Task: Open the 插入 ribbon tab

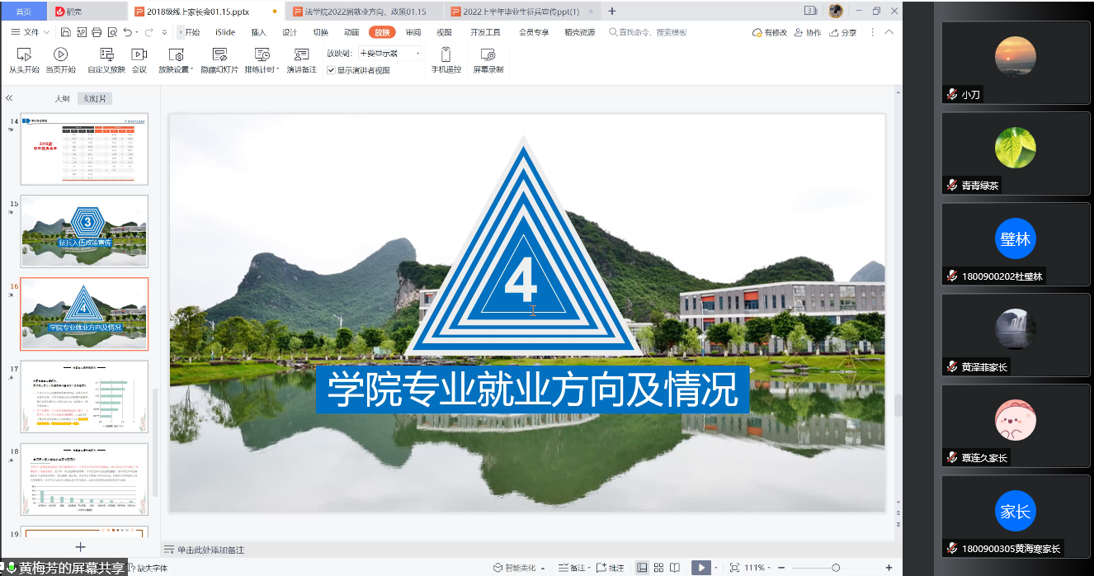Action: 258,32
